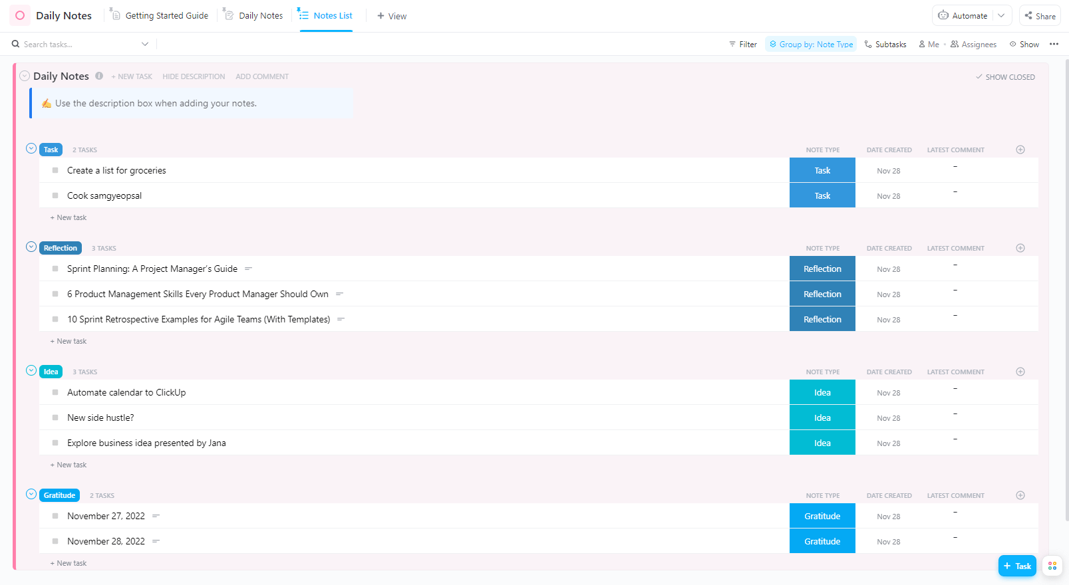
Task: Click NOTE TYPE header in Idea group
Action: tap(823, 372)
